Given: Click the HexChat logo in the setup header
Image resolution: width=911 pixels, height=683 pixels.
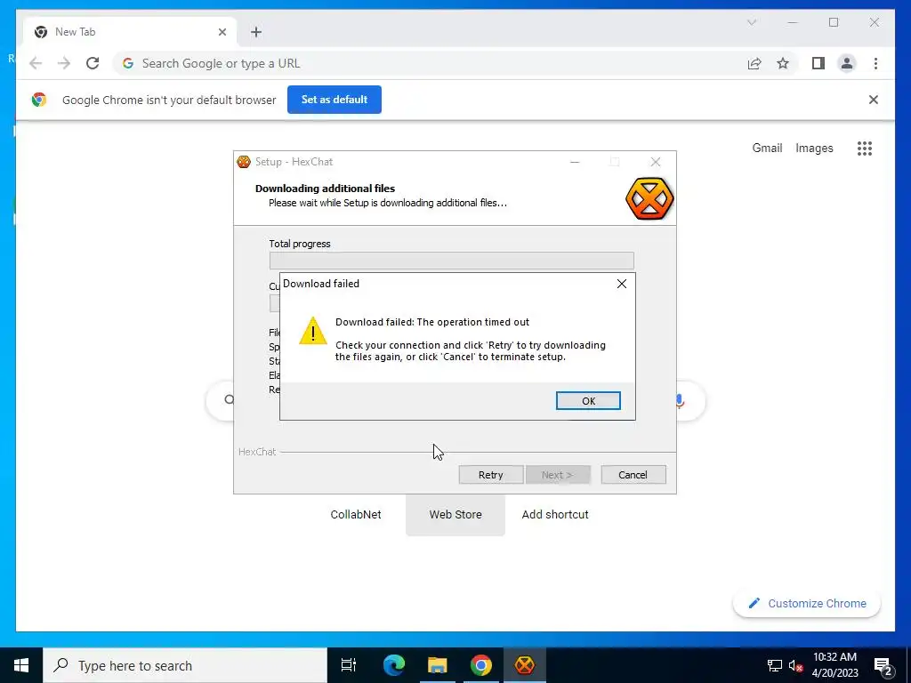Looking at the screenshot, I should (649, 198).
